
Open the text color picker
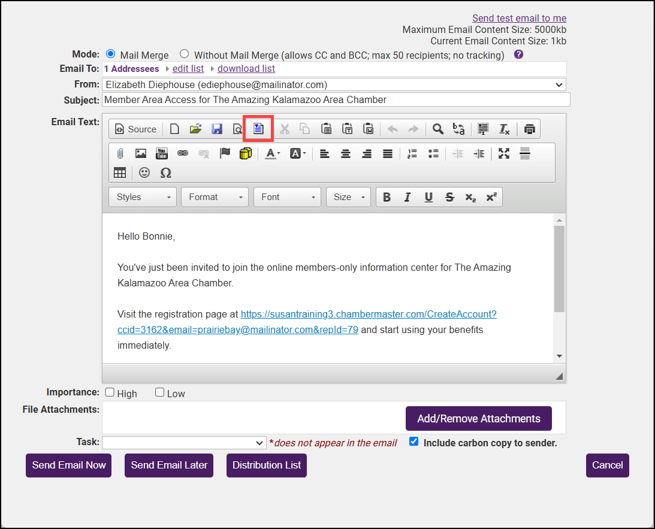(273, 154)
